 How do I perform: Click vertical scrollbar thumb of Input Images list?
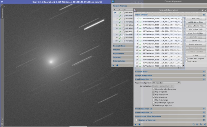coord(183,22)
